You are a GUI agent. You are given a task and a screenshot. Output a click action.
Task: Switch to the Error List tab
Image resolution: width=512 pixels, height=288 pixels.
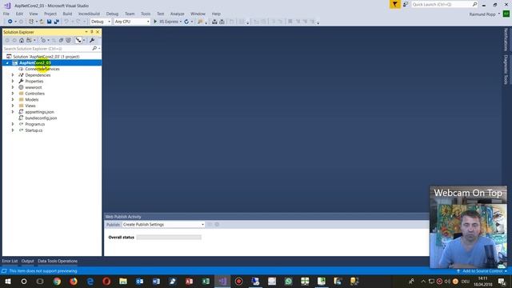click(10, 261)
